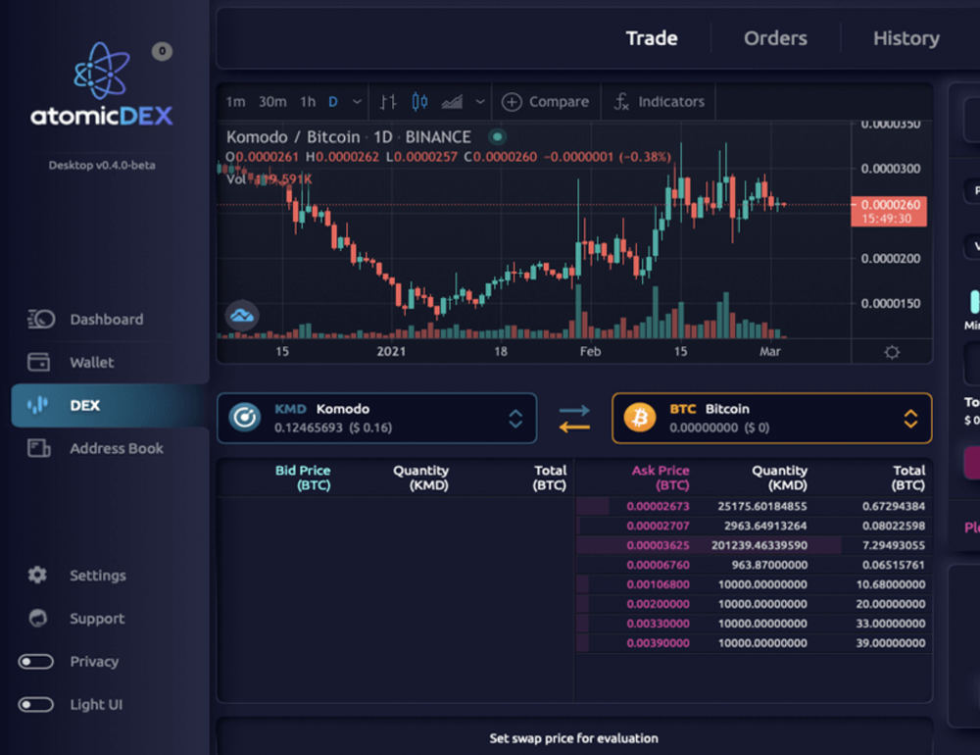
Task: Select the 30m timeframe
Action: click(x=272, y=101)
